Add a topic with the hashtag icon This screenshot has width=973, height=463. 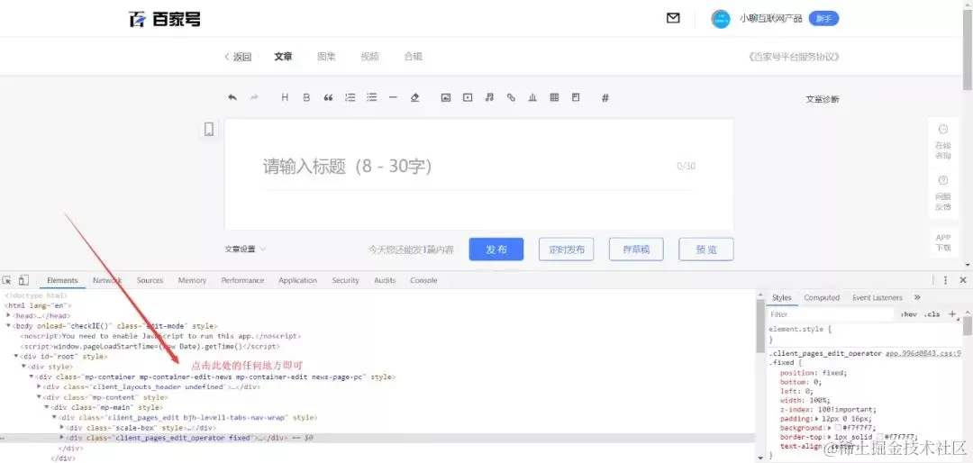tap(605, 97)
